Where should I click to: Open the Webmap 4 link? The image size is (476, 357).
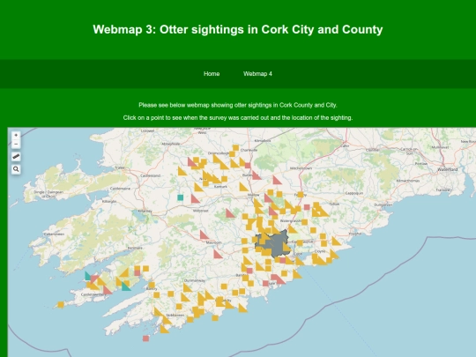[x=257, y=74]
